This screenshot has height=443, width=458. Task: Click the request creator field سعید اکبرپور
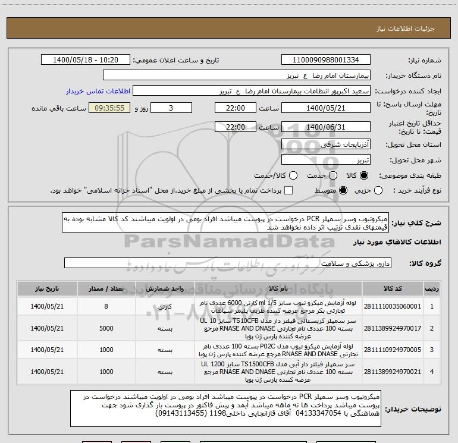pos(252,91)
